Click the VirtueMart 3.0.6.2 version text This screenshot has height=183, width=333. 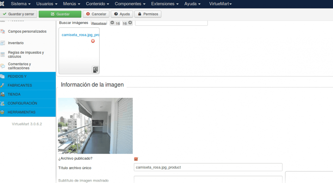pos(27,124)
